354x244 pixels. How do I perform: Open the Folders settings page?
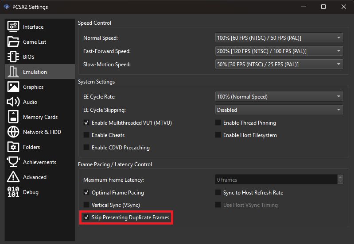[40, 147]
